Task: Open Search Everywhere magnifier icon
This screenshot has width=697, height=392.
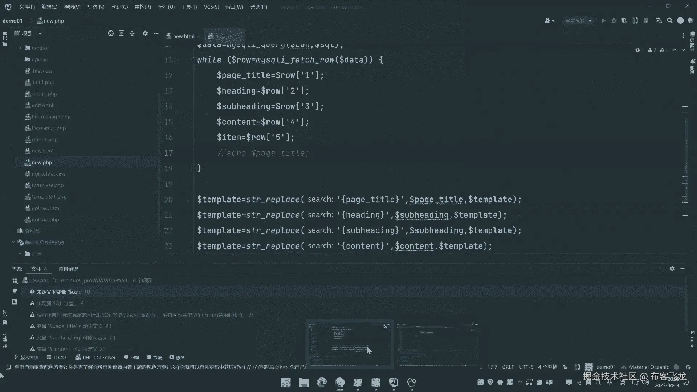Action: click(x=669, y=21)
